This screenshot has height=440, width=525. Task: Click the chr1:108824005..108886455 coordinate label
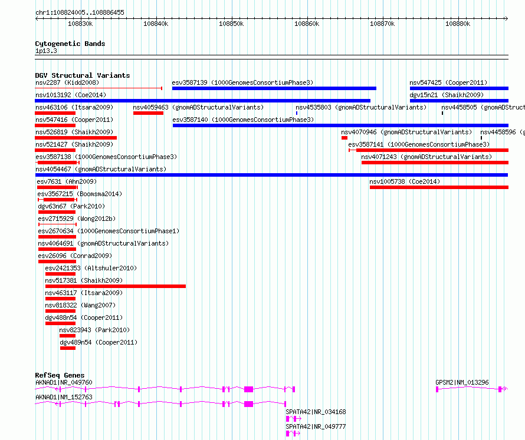pyautogui.click(x=80, y=12)
